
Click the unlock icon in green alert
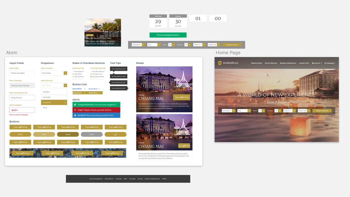pyautogui.click(x=75, y=104)
